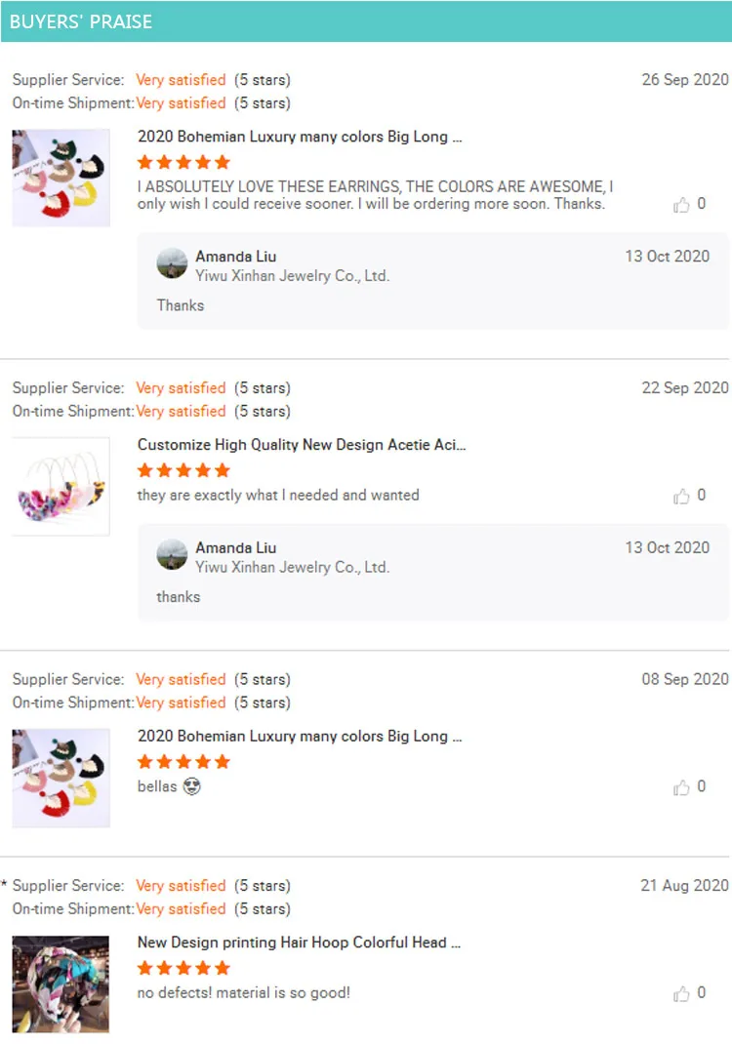
Task: Like the 26 Sep 2020 earrings review
Action: coord(681,204)
